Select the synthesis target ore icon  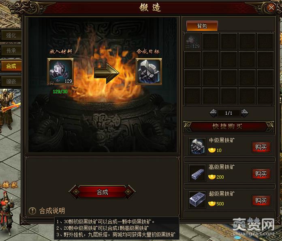149,71
